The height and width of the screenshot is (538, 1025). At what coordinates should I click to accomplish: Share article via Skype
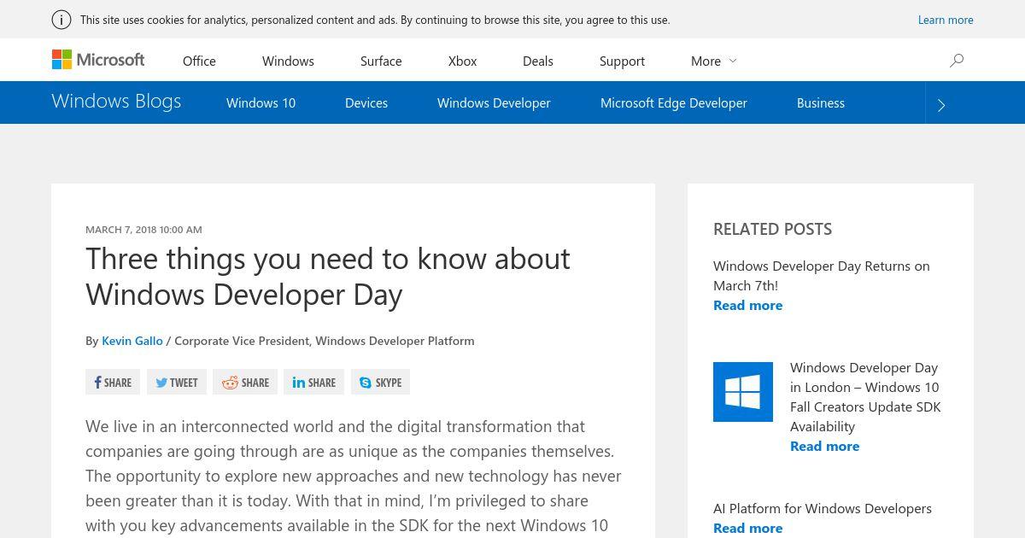coord(380,382)
